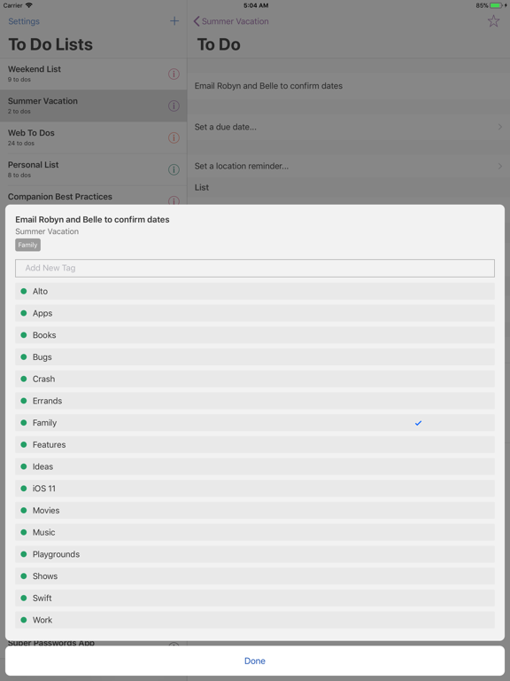Open info for Personal List
510x681 pixels.
(174, 169)
